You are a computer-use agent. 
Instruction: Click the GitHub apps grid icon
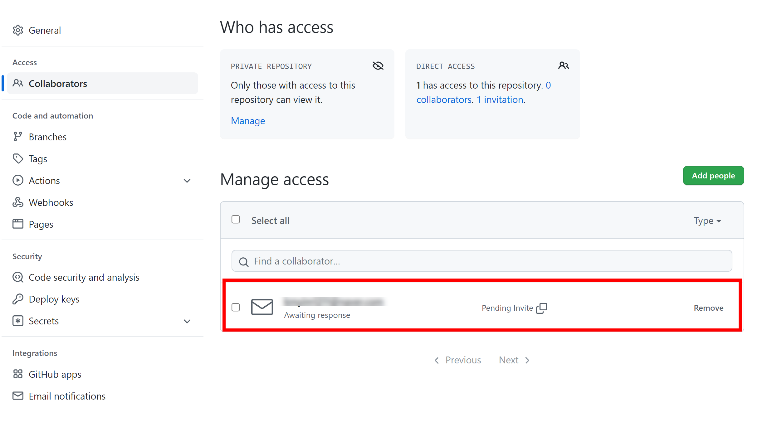(18, 374)
